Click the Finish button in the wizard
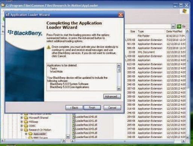The width and height of the screenshot is (193, 146). tap(92, 107)
